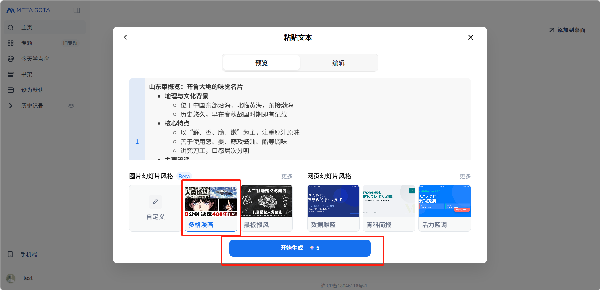Open 专题 from the sidebar
The height and width of the screenshot is (290, 600).
point(27,43)
